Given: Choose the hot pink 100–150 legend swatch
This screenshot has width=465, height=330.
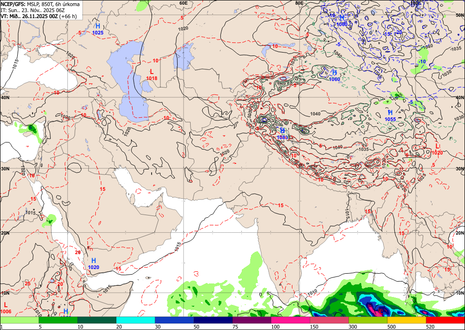Looking at the screenshot, I should [x=291, y=320].
